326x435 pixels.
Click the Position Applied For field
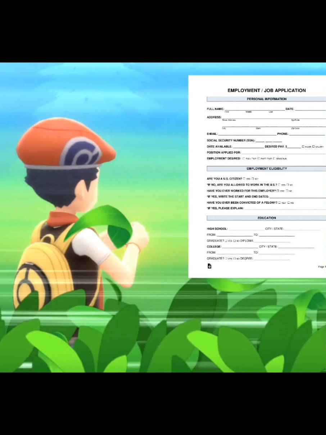click(x=284, y=153)
